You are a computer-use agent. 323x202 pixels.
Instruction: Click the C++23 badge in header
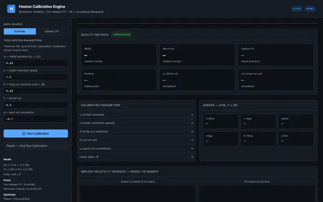point(297,9)
